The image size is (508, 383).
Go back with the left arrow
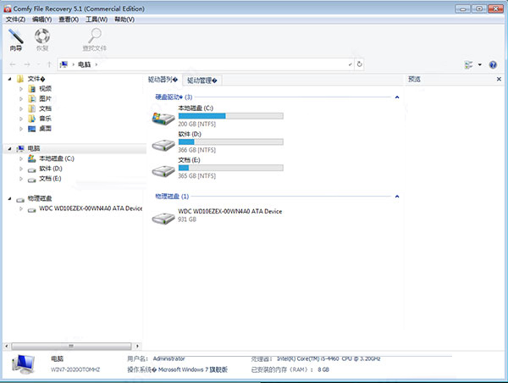[x=13, y=64]
